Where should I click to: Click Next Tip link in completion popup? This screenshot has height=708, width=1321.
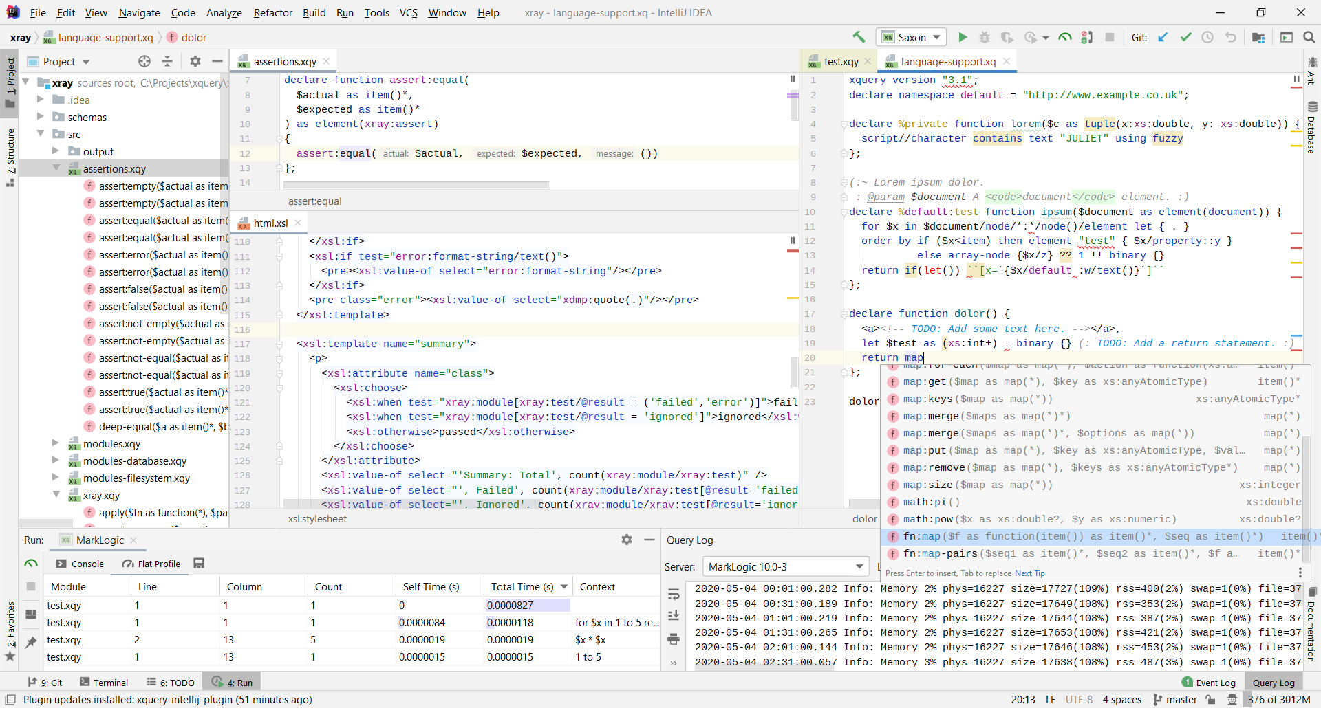click(1029, 573)
